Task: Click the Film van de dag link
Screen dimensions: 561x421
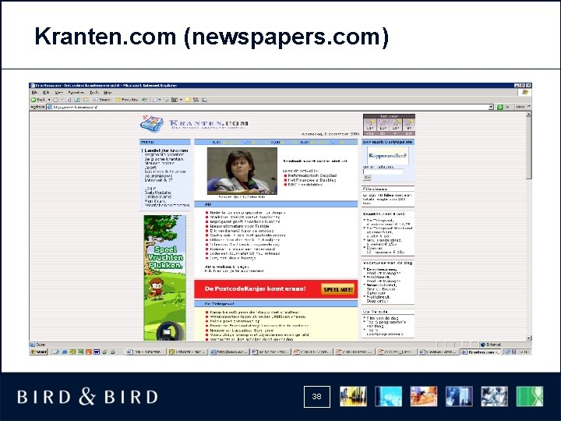Action: pos(382,318)
